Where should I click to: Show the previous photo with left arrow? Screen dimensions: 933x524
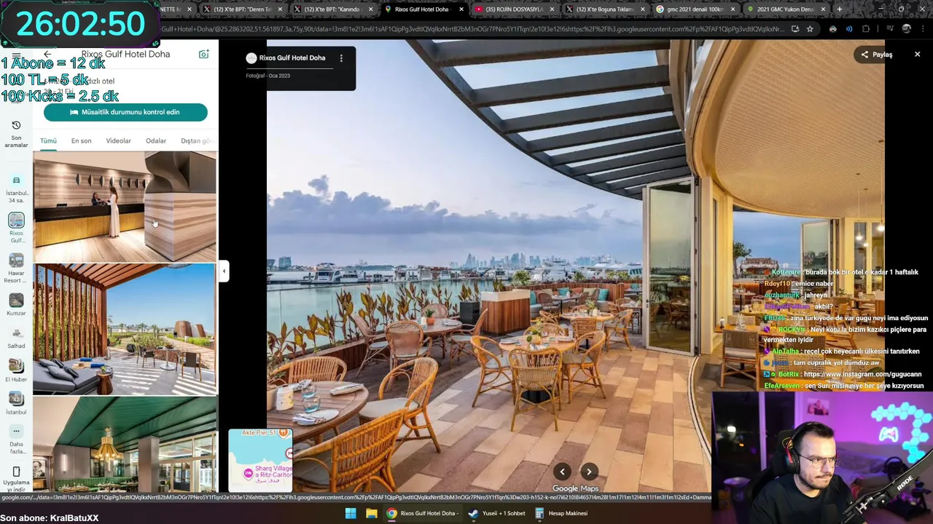coord(562,472)
